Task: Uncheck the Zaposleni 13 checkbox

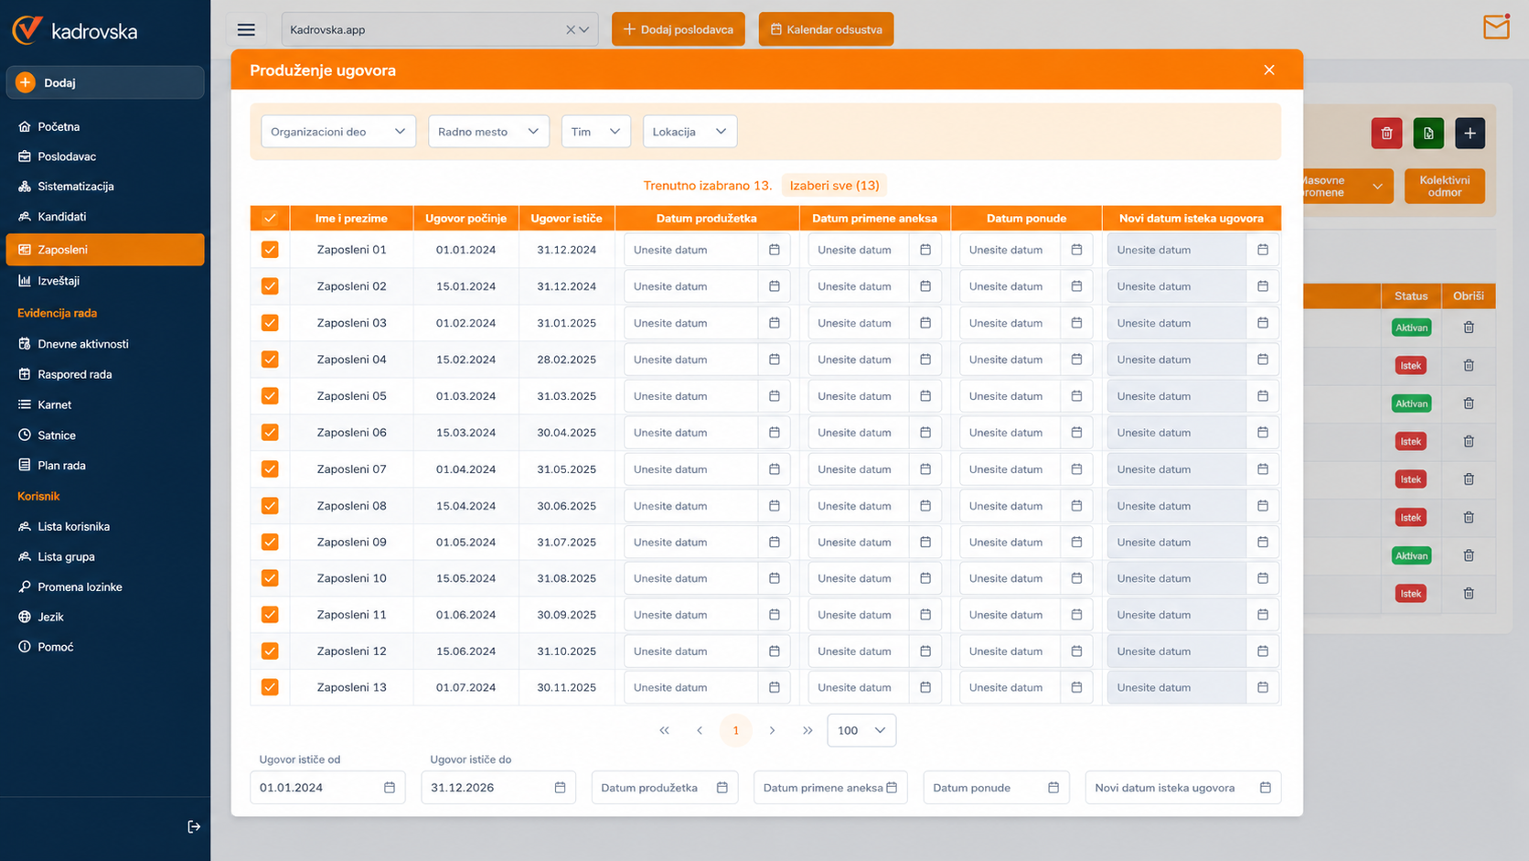Action: click(270, 687)
